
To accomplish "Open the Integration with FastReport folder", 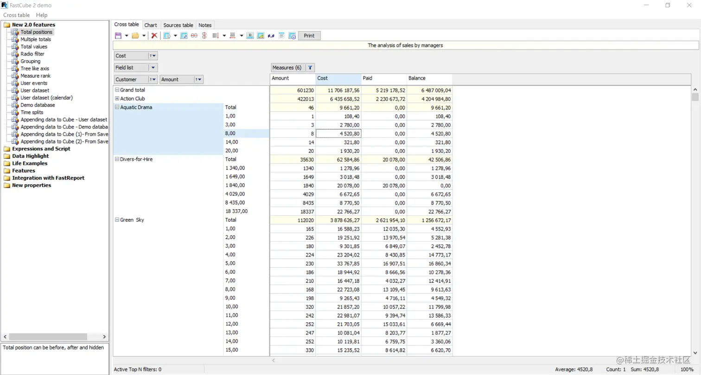I will 48,178.
